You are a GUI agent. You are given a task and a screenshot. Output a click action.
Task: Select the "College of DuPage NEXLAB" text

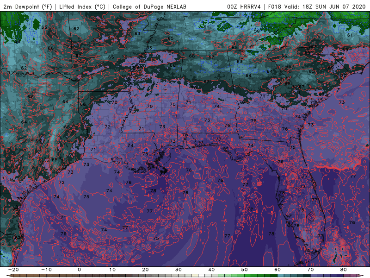tap(149, 6)
